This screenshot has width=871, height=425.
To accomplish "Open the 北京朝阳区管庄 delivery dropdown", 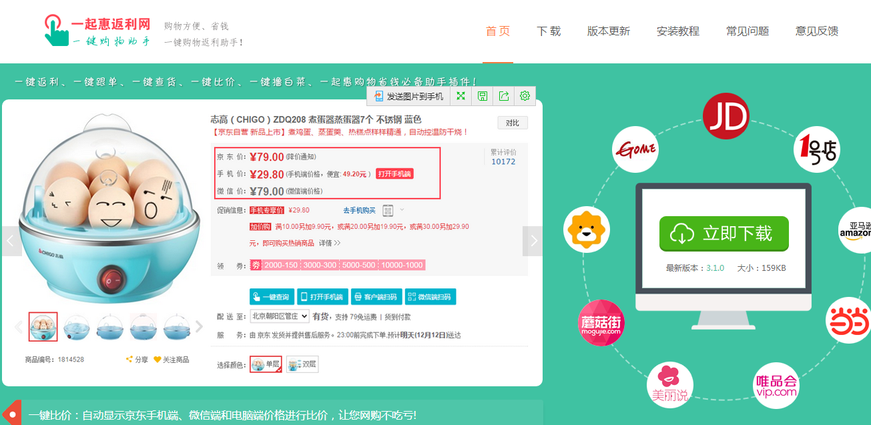I will [x=280, y=316].
